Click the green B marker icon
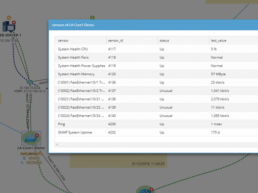Viewport: 258px width, 193px height. pyautogui.click(x=92, y=18)
